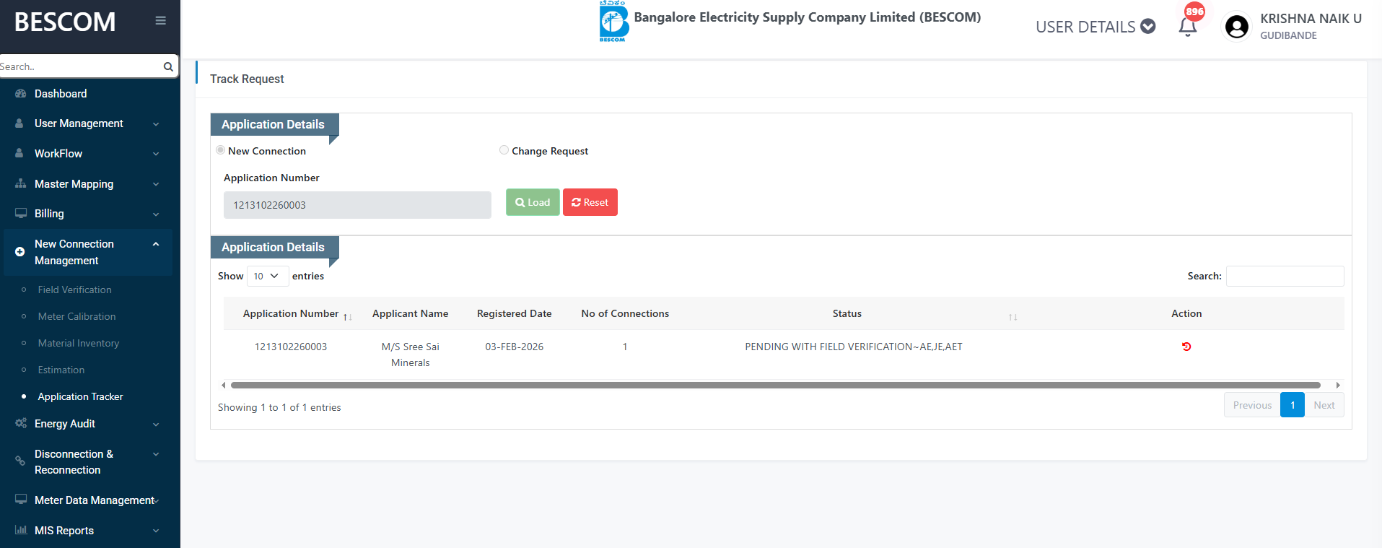The height and width of the screenshot is (548, 1382).
Task: Open the show entries count dropdown
Action: [267, 276]
